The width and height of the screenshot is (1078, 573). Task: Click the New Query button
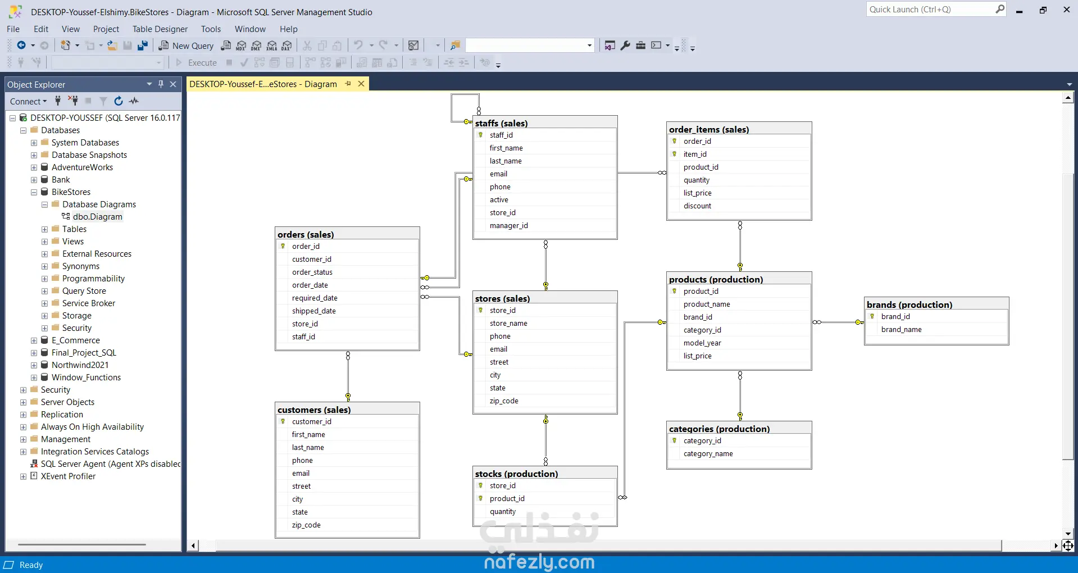tap(187, 46)
